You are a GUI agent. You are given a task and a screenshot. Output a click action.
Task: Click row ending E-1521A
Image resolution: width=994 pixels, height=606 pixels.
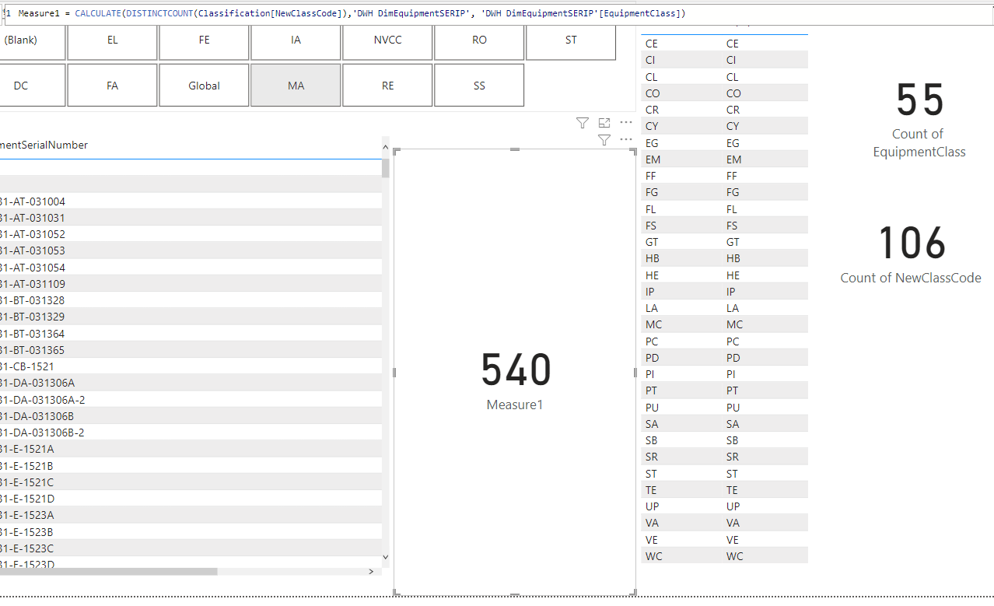[191, 449]
